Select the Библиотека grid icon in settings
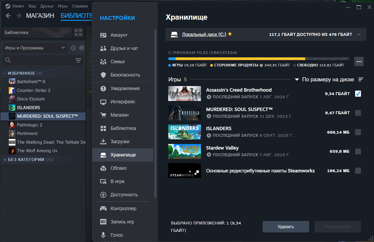 (103, 128)
